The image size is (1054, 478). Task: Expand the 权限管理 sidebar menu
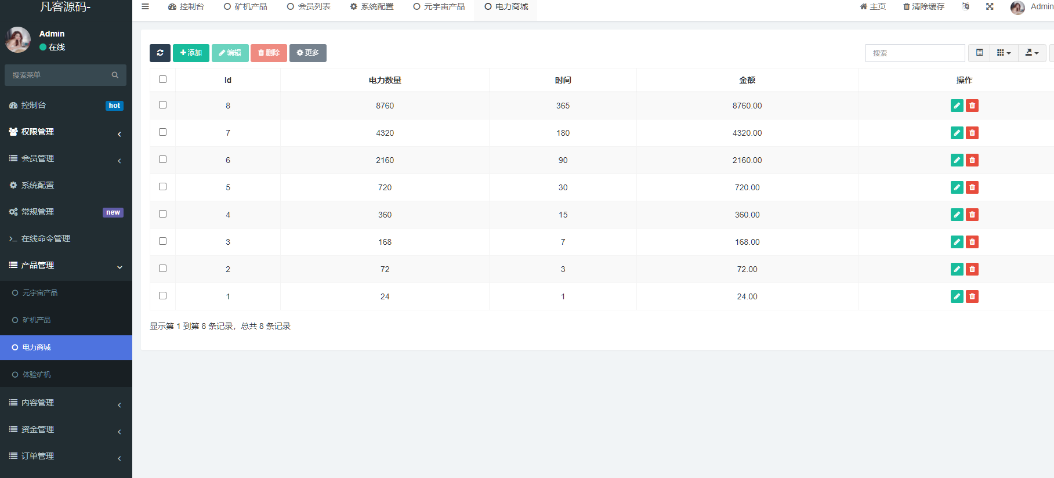tap(66, 132)
